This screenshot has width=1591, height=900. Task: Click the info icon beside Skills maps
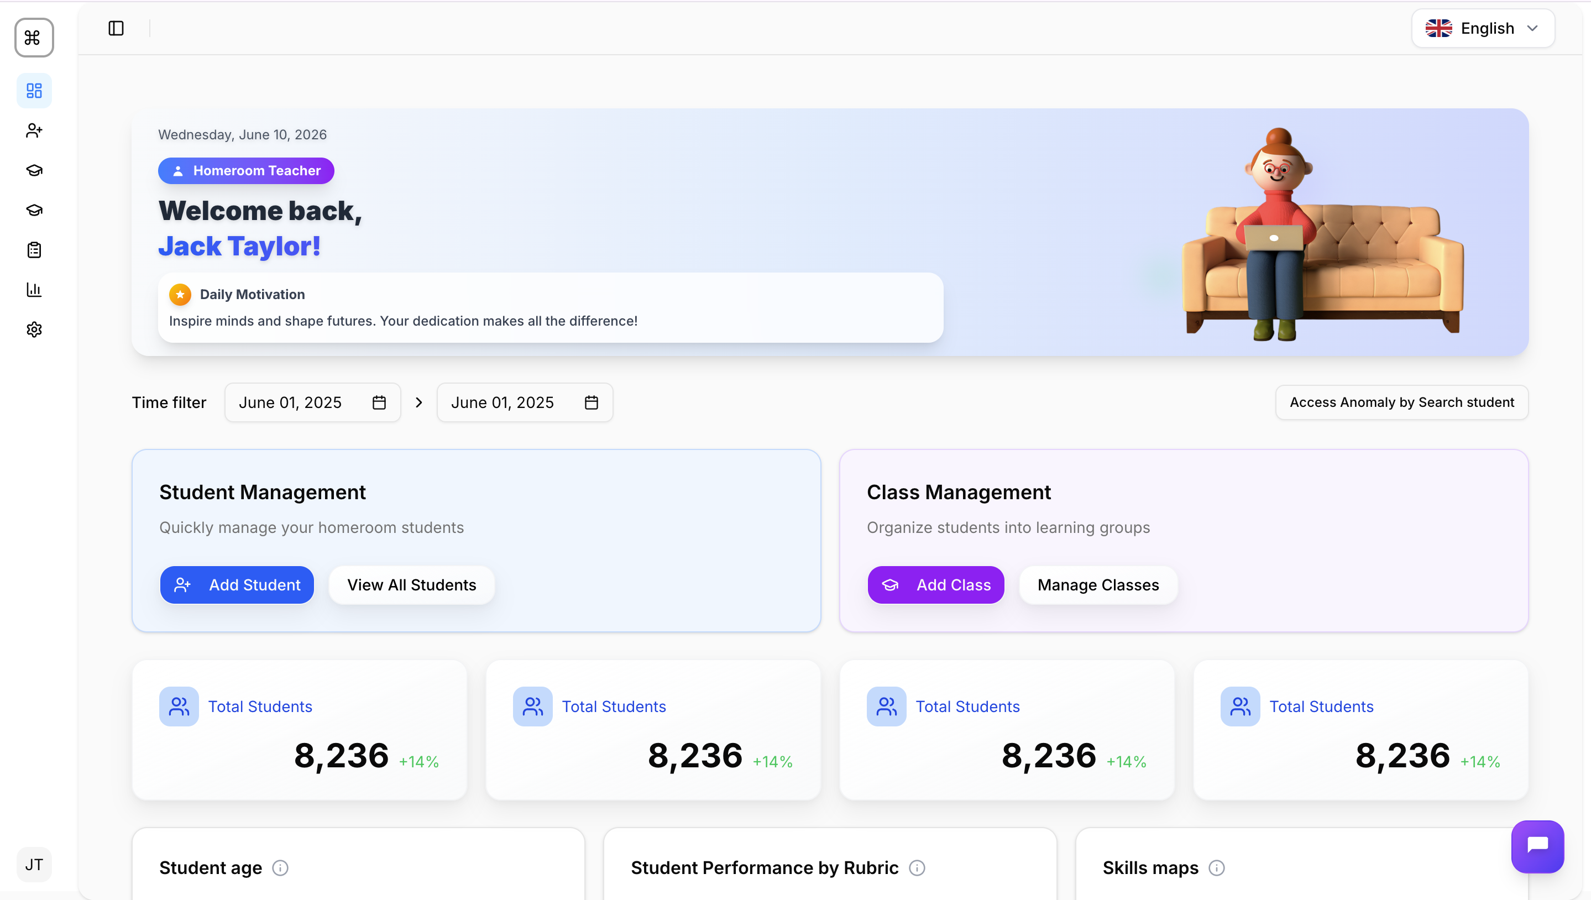pos(1216,868)
